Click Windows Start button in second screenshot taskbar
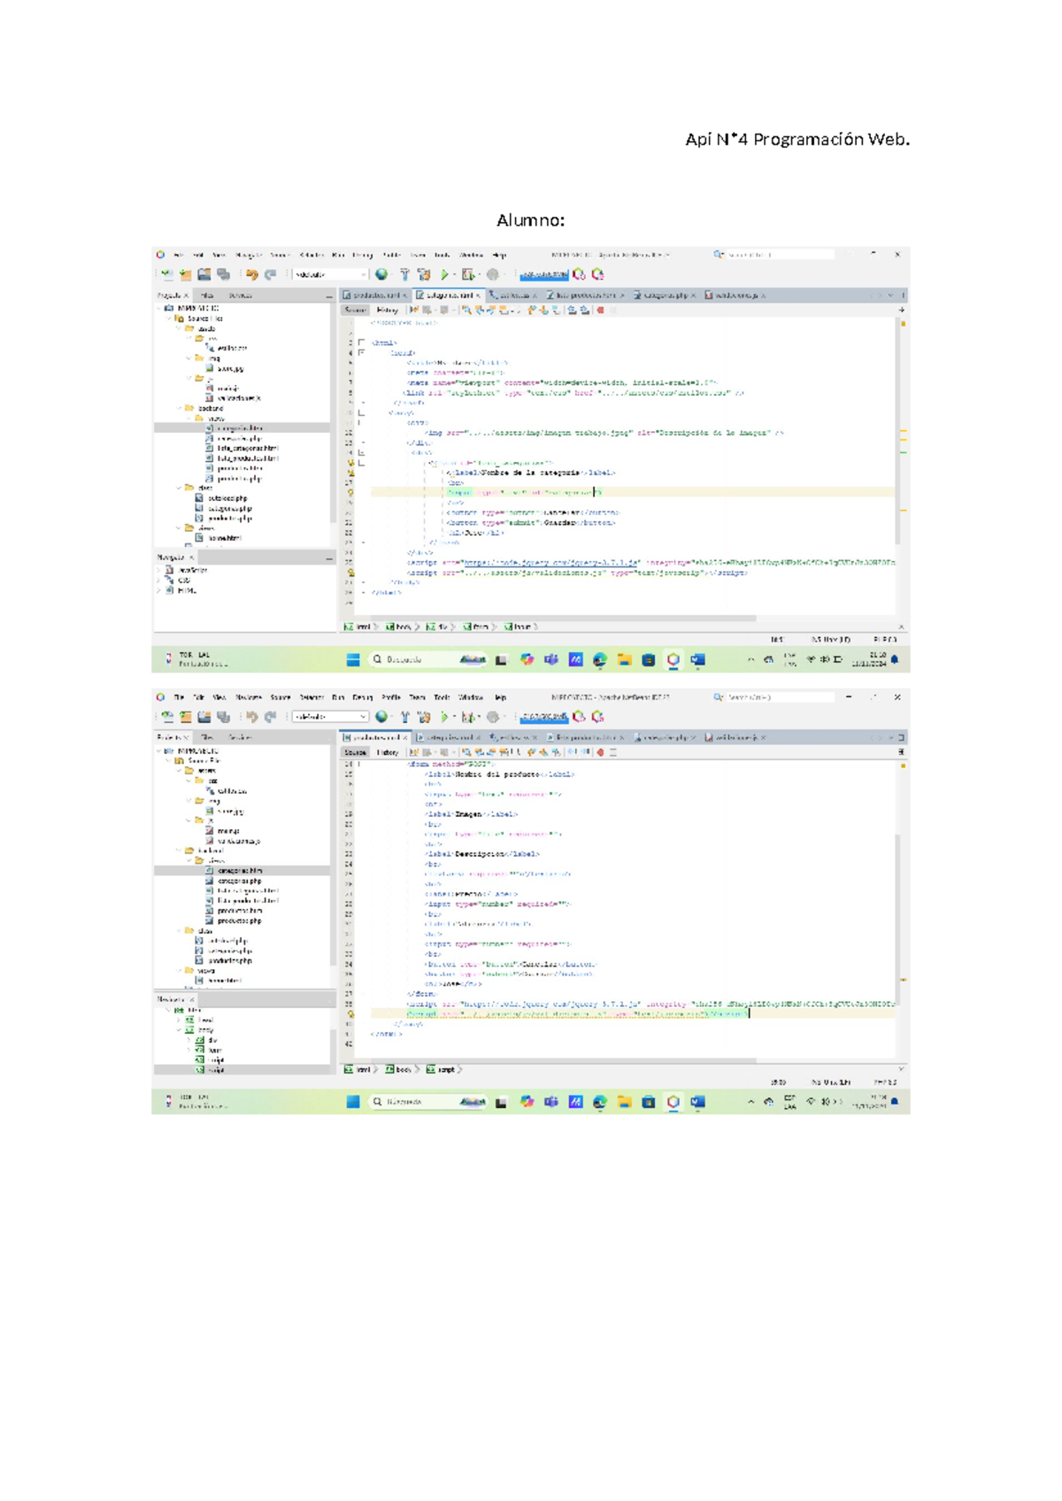Image resolution: width=1062 pixels, height=1501 pixels. [353, 1102]
